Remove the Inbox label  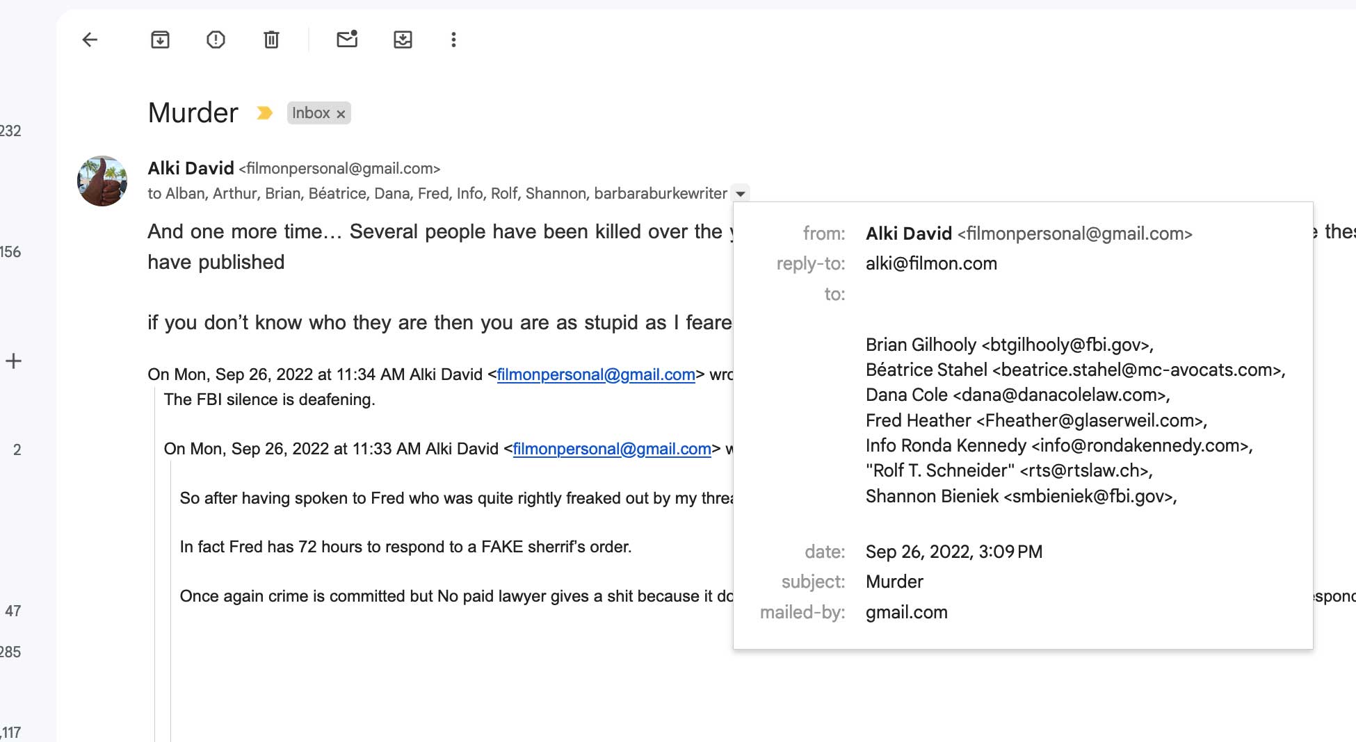coord(341,114)
